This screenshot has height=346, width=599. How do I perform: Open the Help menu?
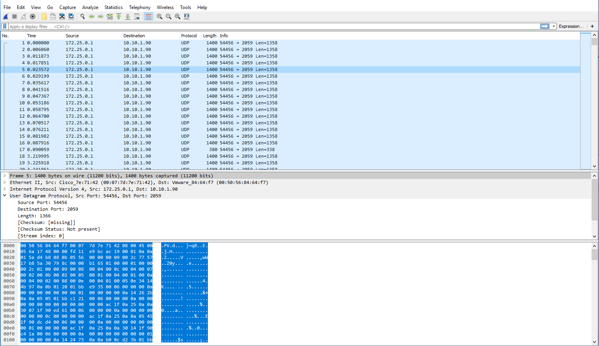(x=202, y=7)
